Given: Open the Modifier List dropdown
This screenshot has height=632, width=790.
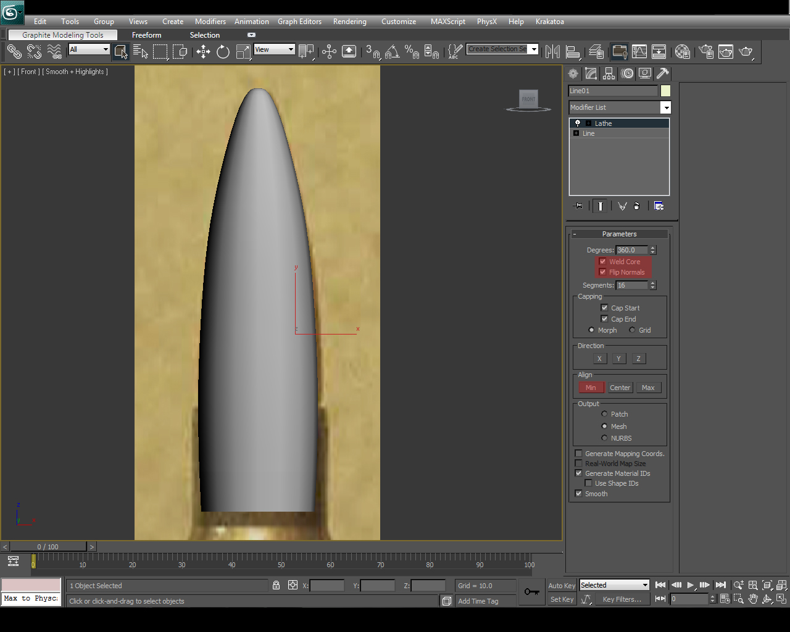Looking at the screenshot, I should coord(666,107).
